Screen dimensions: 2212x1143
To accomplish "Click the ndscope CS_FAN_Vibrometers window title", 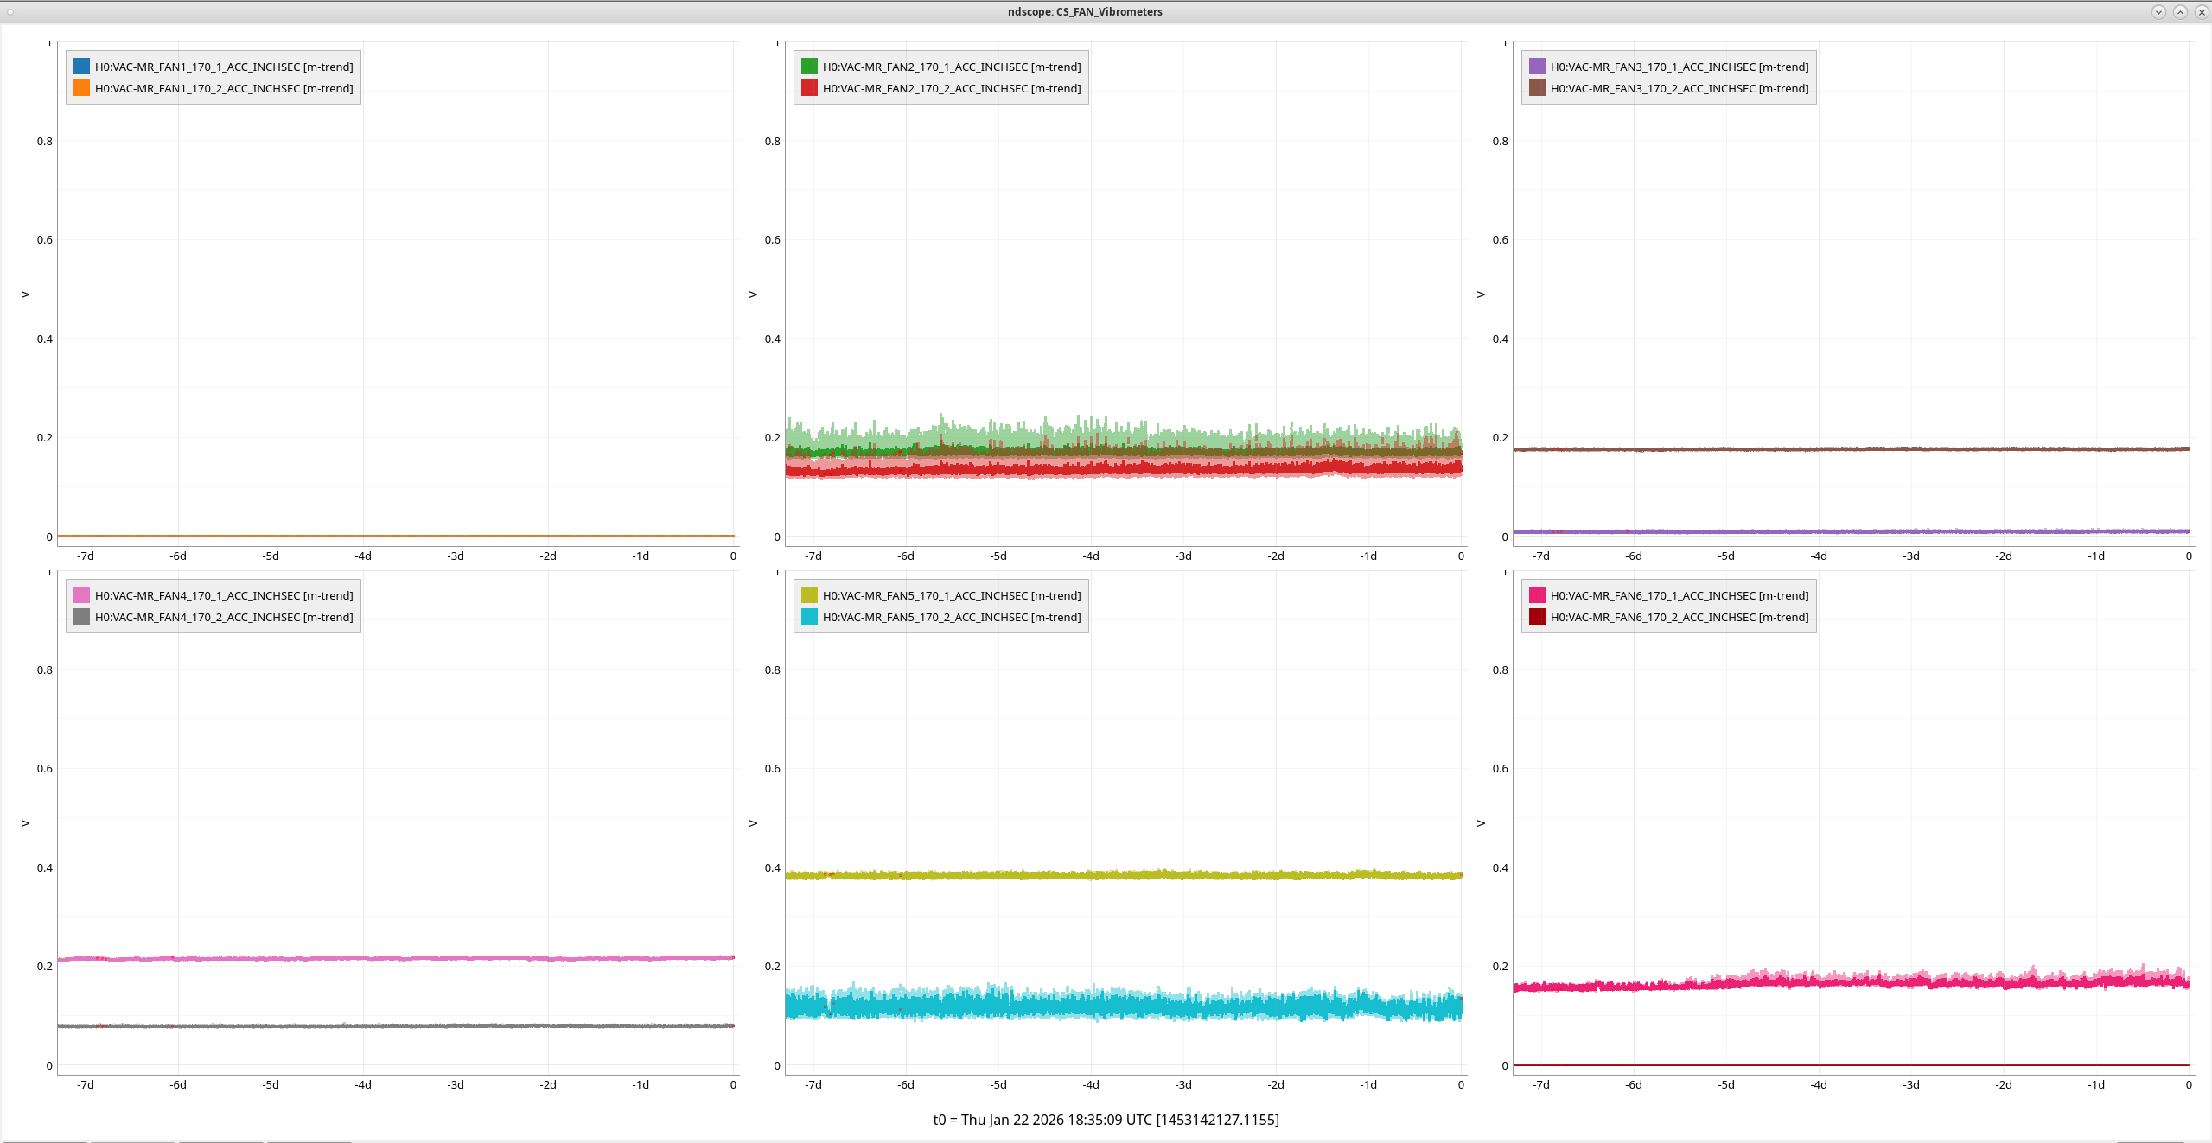I will point(1085,11).
